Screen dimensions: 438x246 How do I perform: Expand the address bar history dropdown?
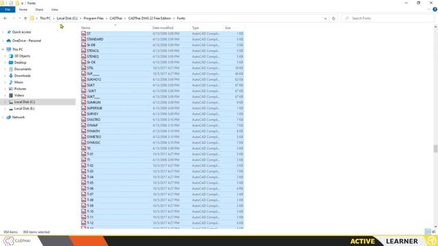[326, 18]
